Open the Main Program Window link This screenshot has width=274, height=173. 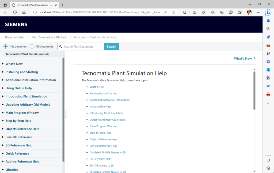(103, 126)
